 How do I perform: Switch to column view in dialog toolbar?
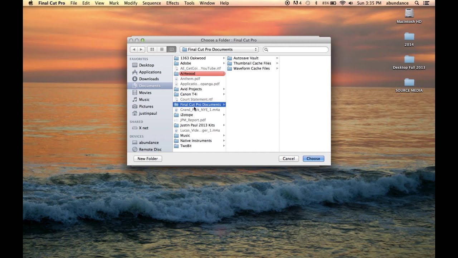tap(171, 49)
